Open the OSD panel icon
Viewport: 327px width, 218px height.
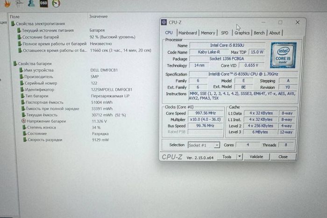43,4
